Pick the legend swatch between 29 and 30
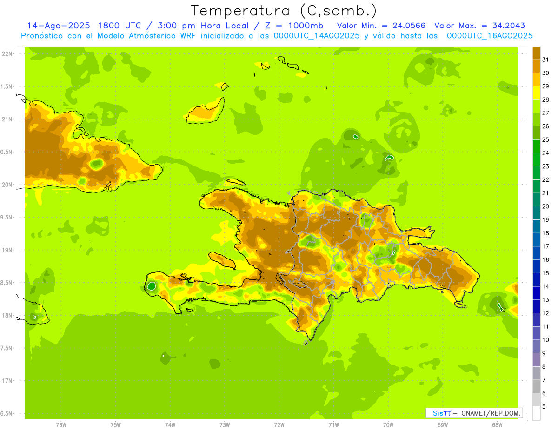 tap(536, 80)
